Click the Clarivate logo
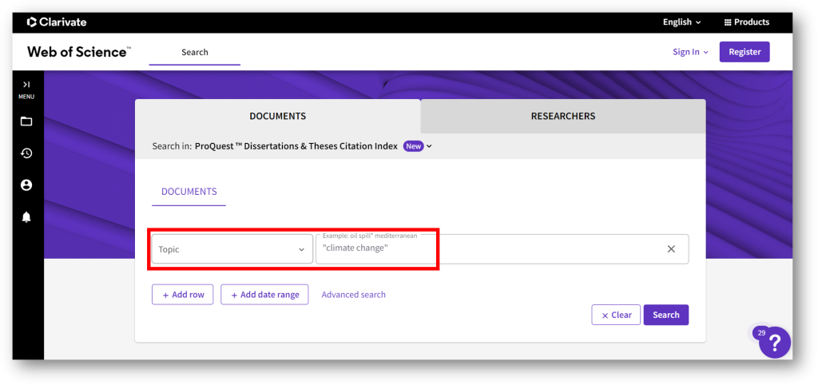The image size is (818, 385). (57, 22)
